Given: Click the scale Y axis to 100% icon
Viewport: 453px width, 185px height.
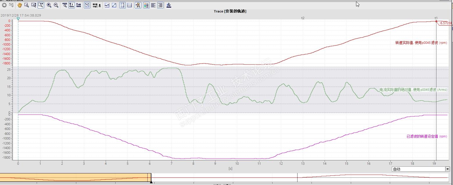Looking at the screenshot, I should click(71, 5).
